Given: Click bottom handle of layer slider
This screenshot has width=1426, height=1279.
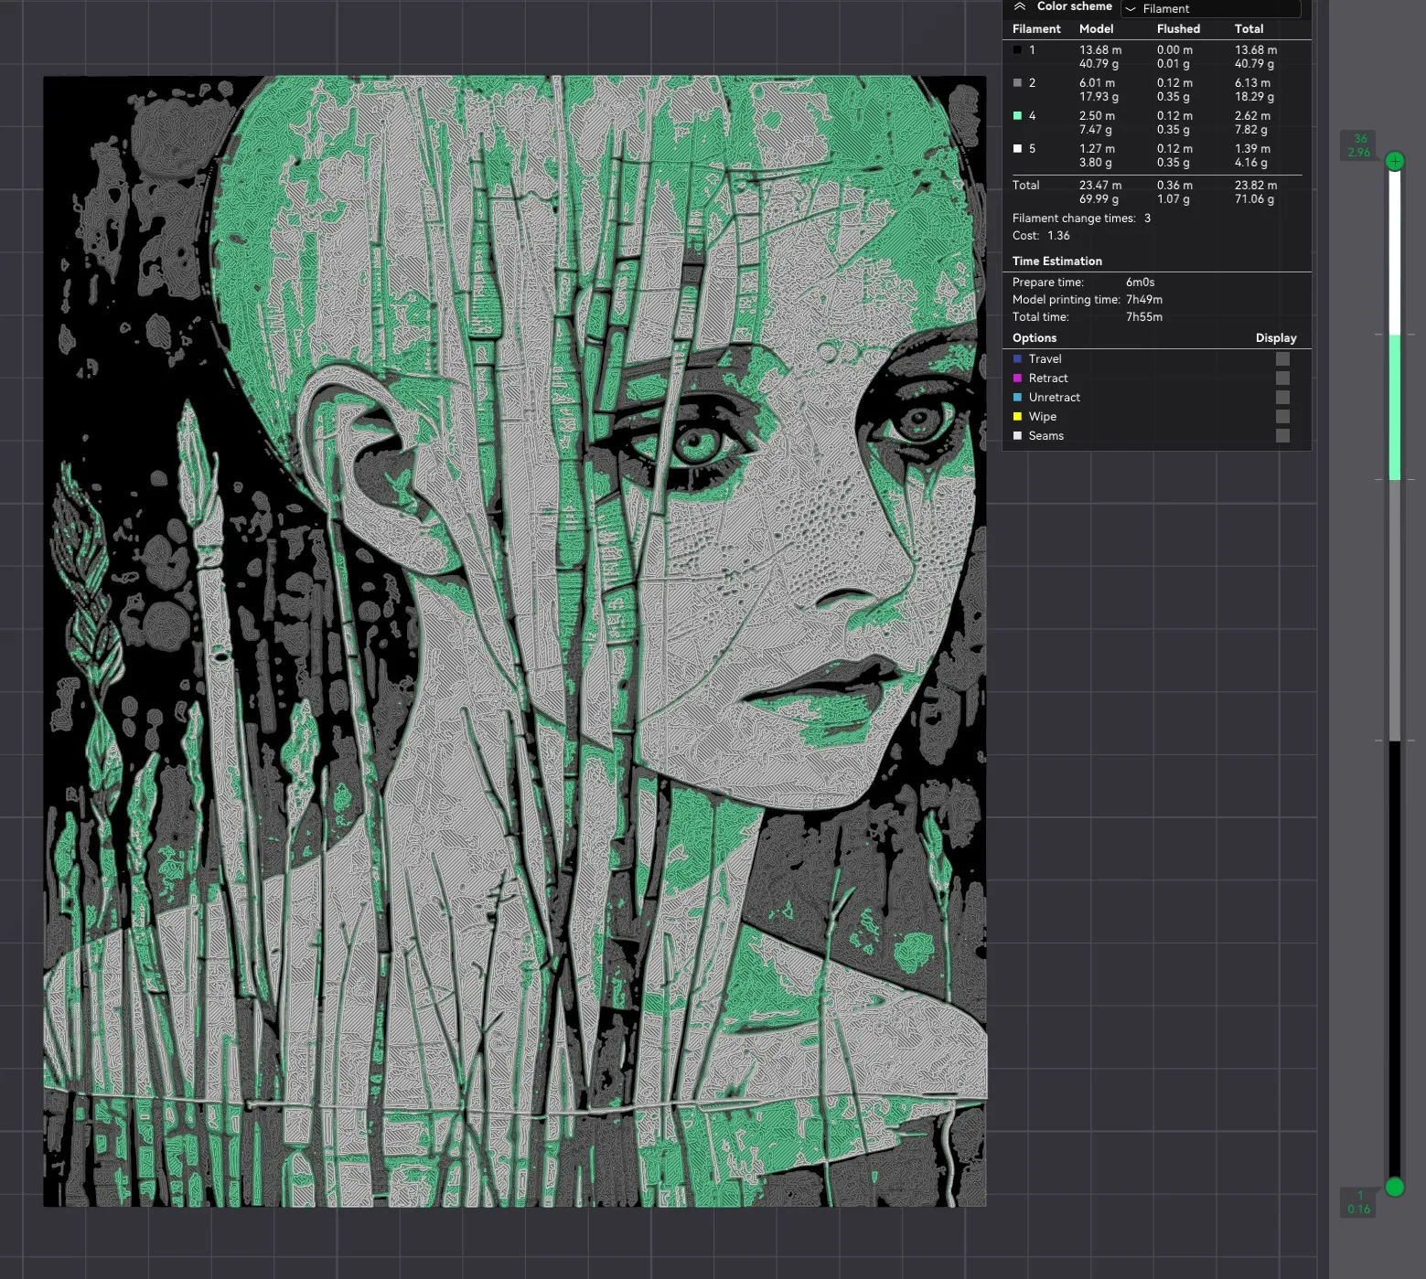Looking at the screenshot, I should (x=1394, y=1187).
